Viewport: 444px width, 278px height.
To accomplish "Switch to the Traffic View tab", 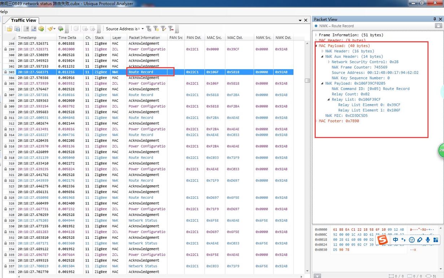I will (23, 21).
